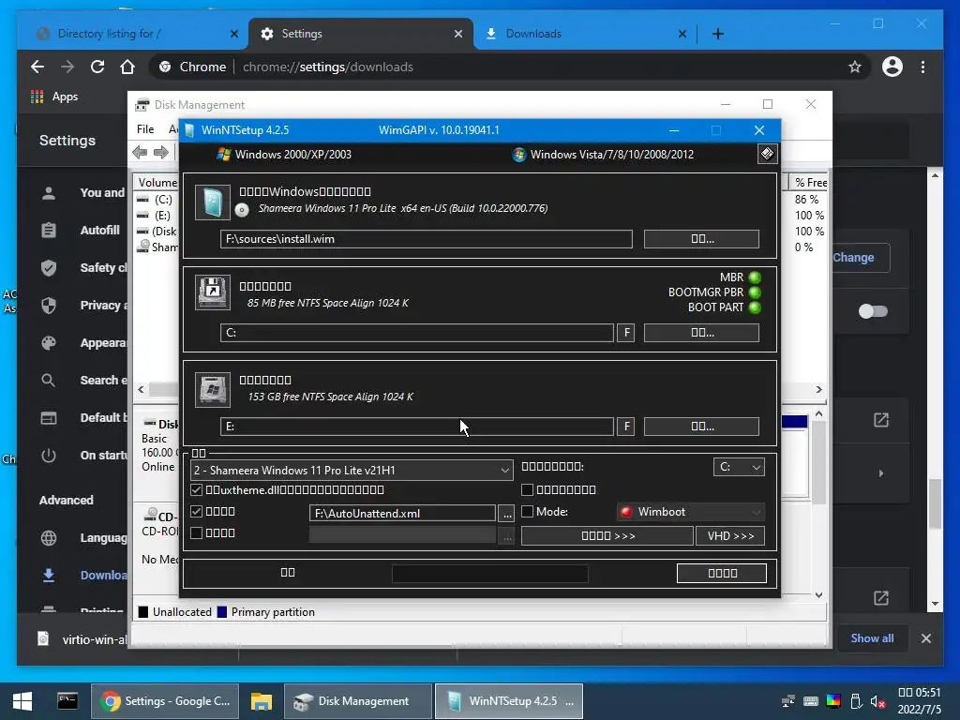Open File Explorer from taskbar
960x720 pixels.
click(x=262, y=701)
